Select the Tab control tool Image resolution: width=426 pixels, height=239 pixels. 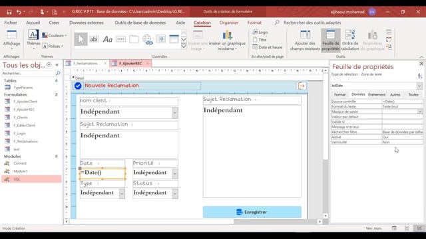(x=134, y=39)
